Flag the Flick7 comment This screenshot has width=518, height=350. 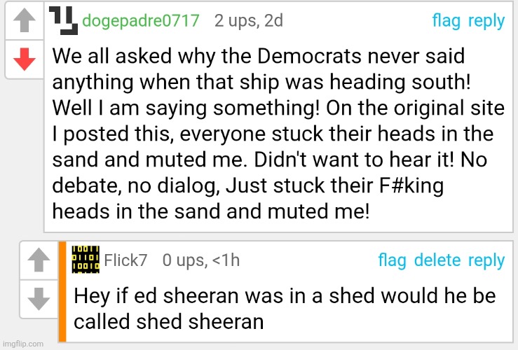tap(392, 261)
